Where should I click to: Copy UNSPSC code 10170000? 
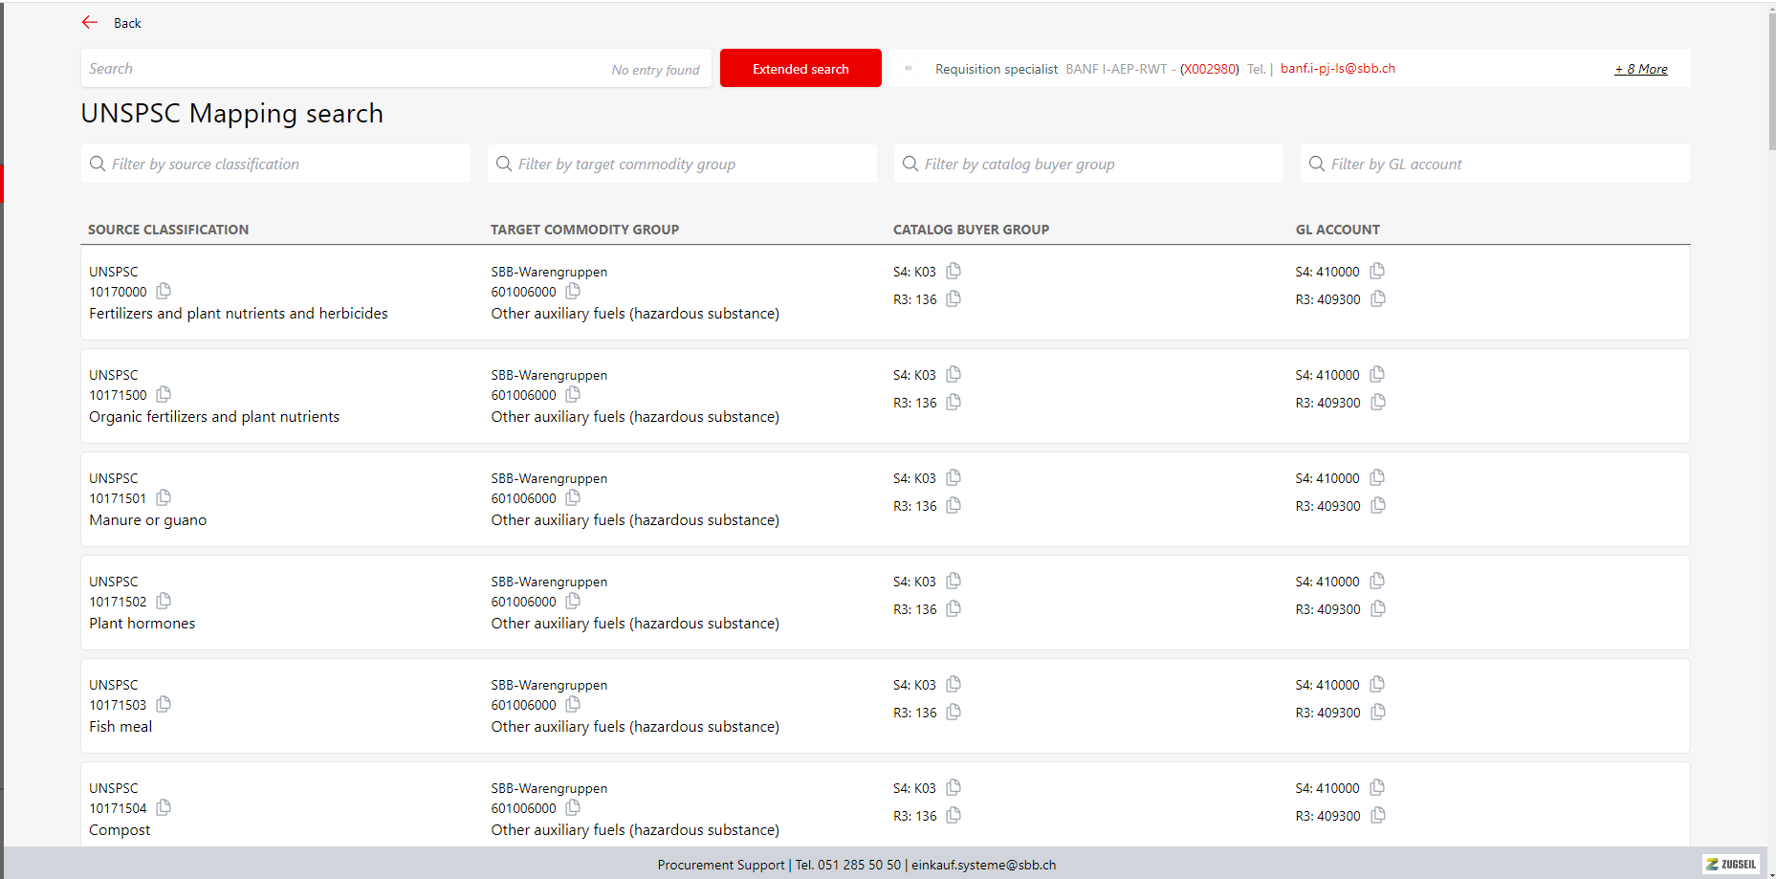[164, 291]
